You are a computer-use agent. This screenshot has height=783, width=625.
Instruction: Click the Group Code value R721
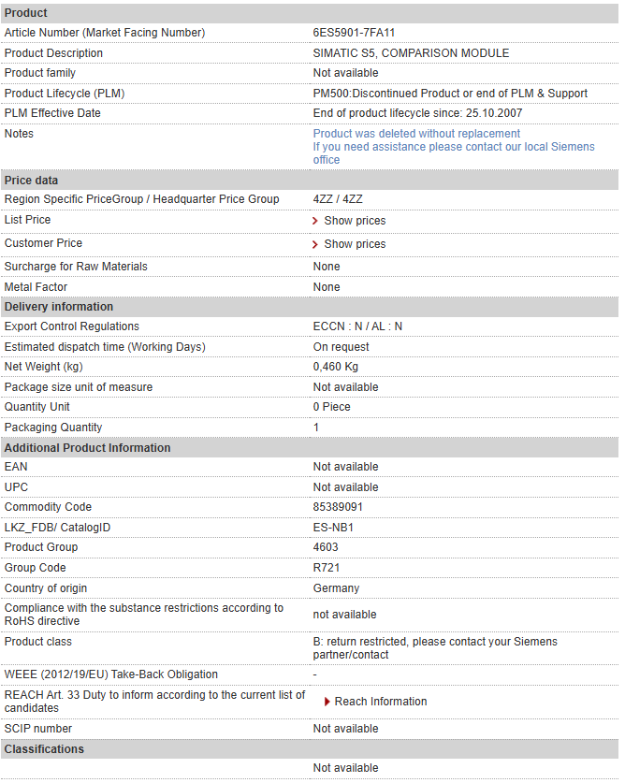click(x=327, y=568)
